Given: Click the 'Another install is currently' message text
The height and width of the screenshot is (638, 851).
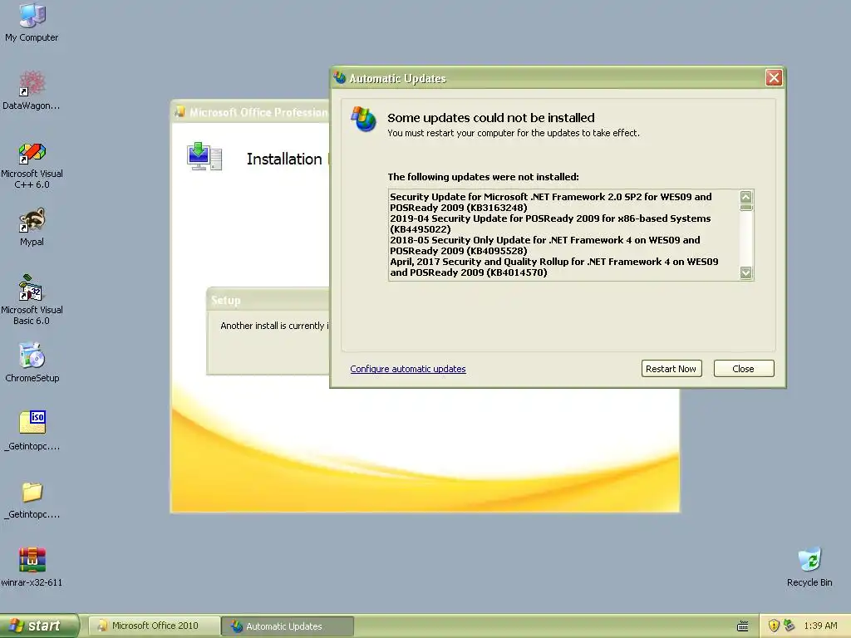Looking at the screenshot, I should [274, 326].
